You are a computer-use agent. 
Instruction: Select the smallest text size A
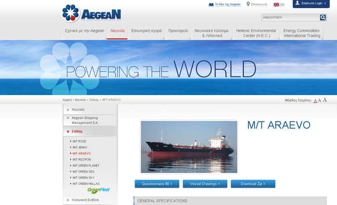(x=315, y=100)
